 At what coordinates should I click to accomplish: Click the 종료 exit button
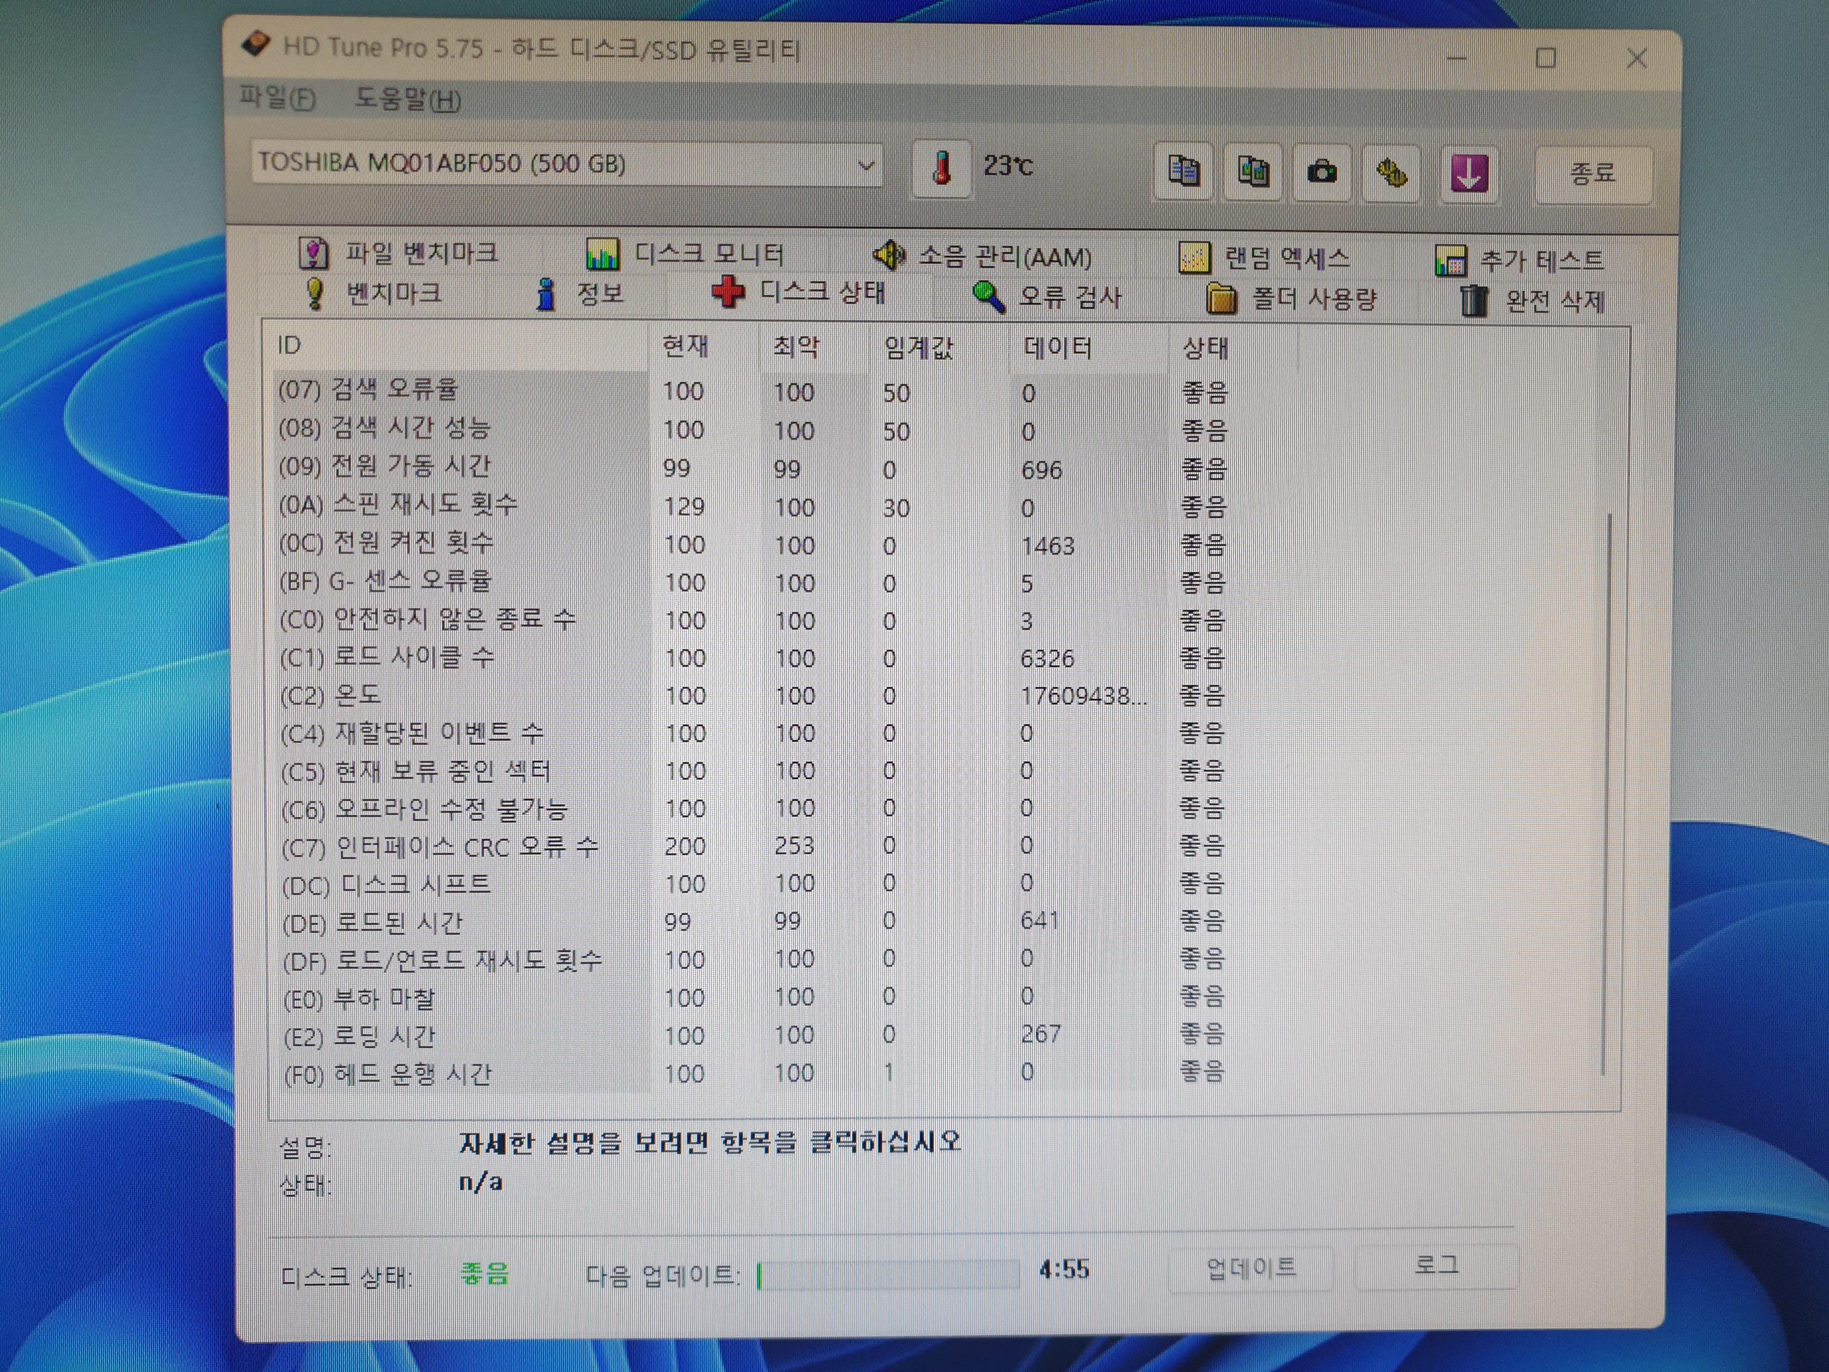tap(1593, 174)
